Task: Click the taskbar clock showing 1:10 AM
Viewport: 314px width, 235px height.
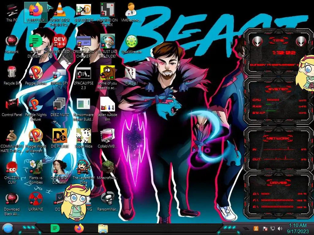Action: (x=297, y=228)
